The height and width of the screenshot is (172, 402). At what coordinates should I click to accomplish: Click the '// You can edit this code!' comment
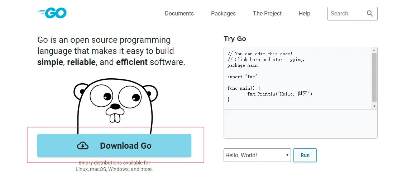point(260,54)
